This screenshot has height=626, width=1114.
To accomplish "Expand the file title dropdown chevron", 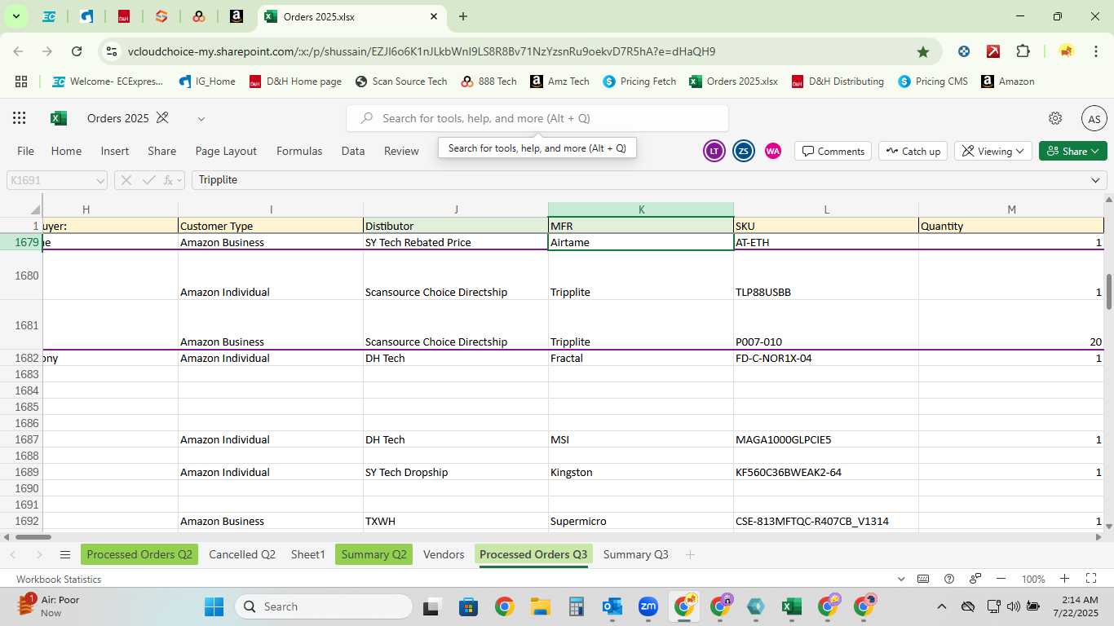I will (201, 119).
